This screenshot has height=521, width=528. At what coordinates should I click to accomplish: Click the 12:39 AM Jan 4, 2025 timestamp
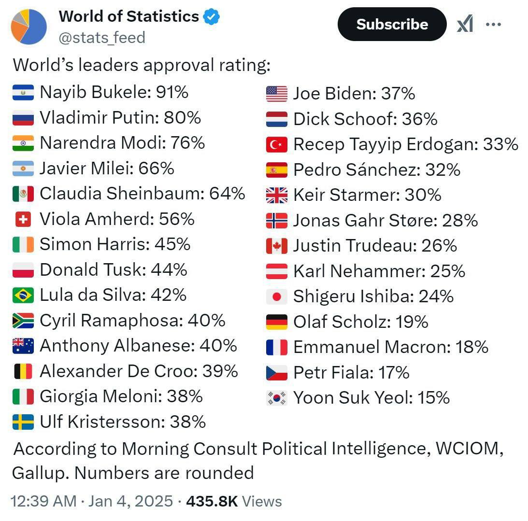[x=91, y=501]
